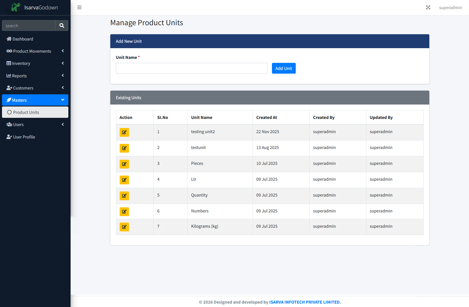Screen dimensions: 469x307
Task: Click the Product Movements infinity icon
Action: [9, 51]
